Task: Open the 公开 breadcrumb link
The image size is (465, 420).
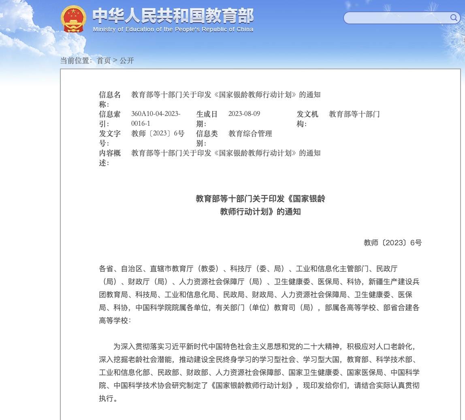Action: (x=127, y=60)
